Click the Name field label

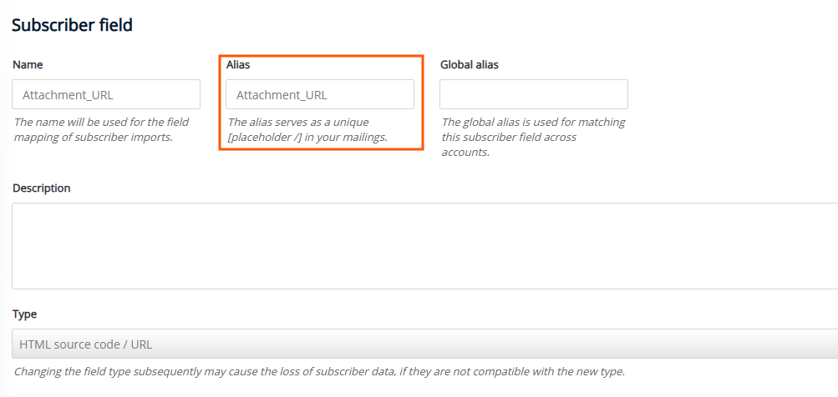click(x=28, y=64)
